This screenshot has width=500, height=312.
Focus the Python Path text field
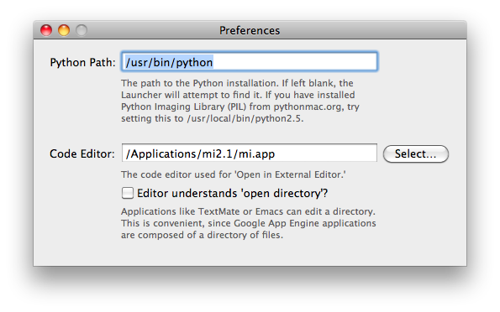(250, 61)
